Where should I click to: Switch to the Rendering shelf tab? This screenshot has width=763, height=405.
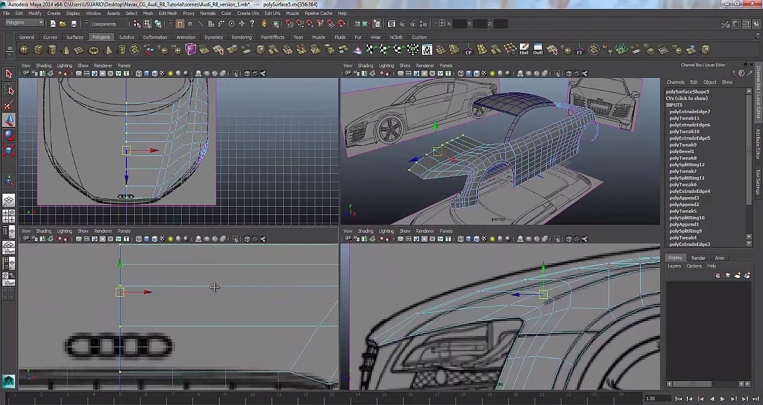click(241, 38)
